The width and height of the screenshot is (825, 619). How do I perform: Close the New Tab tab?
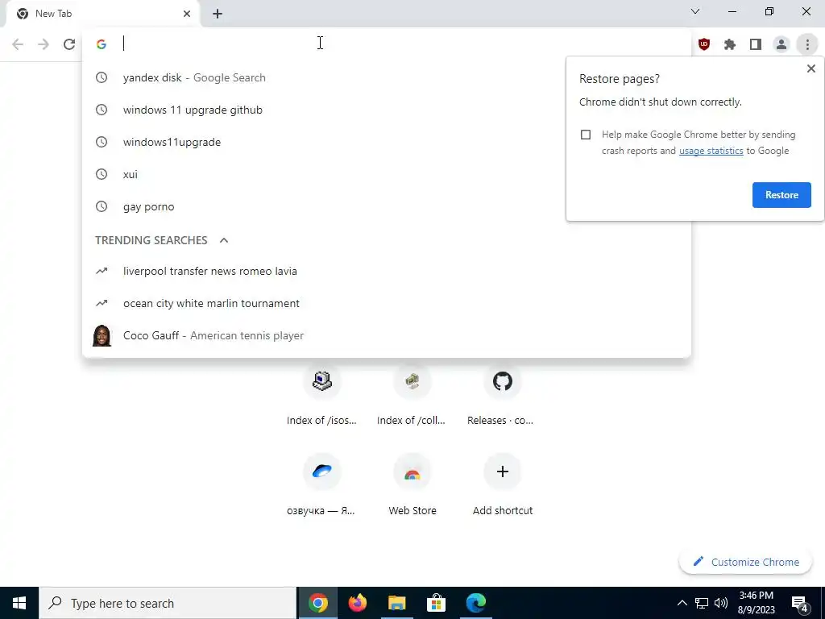click(187, 14)
